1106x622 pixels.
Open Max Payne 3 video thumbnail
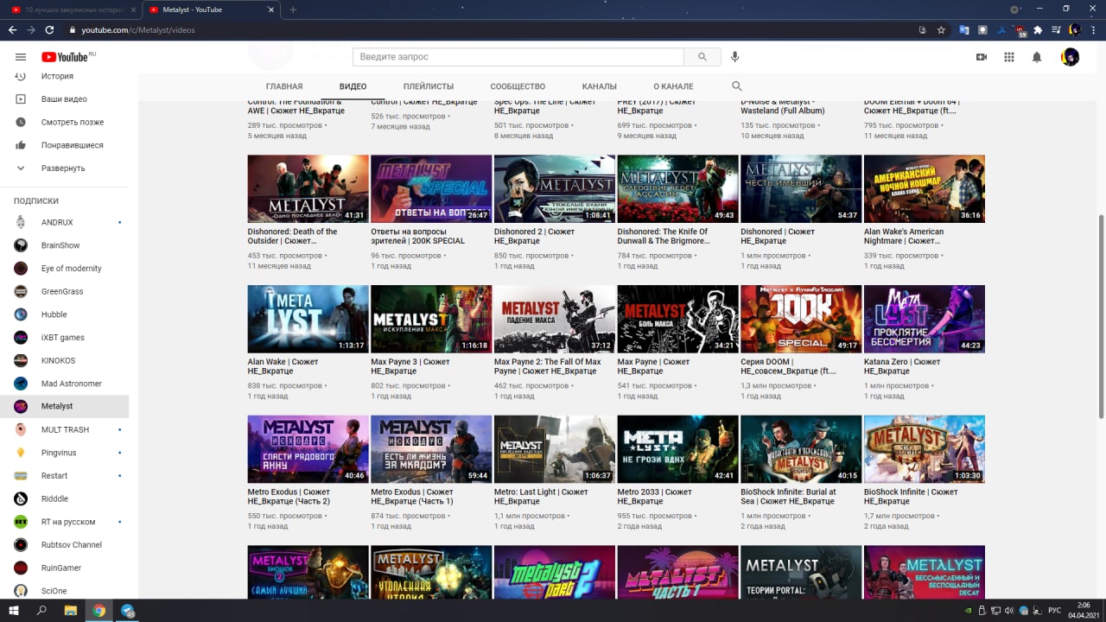click(x=431, y=320)
